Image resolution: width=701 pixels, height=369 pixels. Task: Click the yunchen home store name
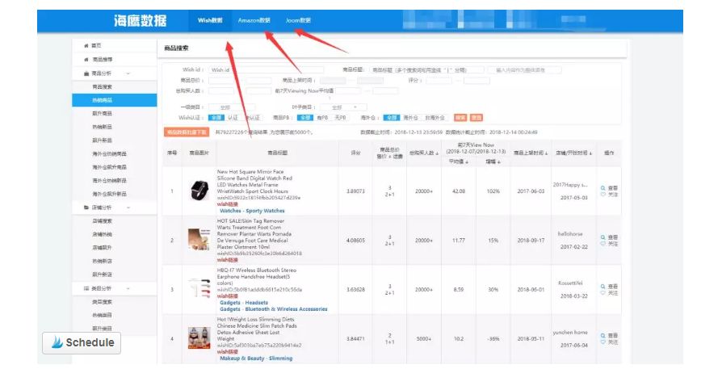570,333
